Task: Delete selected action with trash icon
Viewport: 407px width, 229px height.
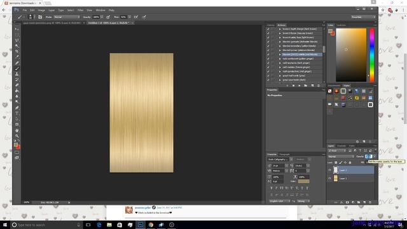Action: pos(319,85)
